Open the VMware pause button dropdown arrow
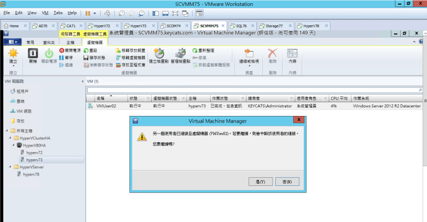Viewport: 427px width, 222px height. pyautogui.click(x=95, y=13)
